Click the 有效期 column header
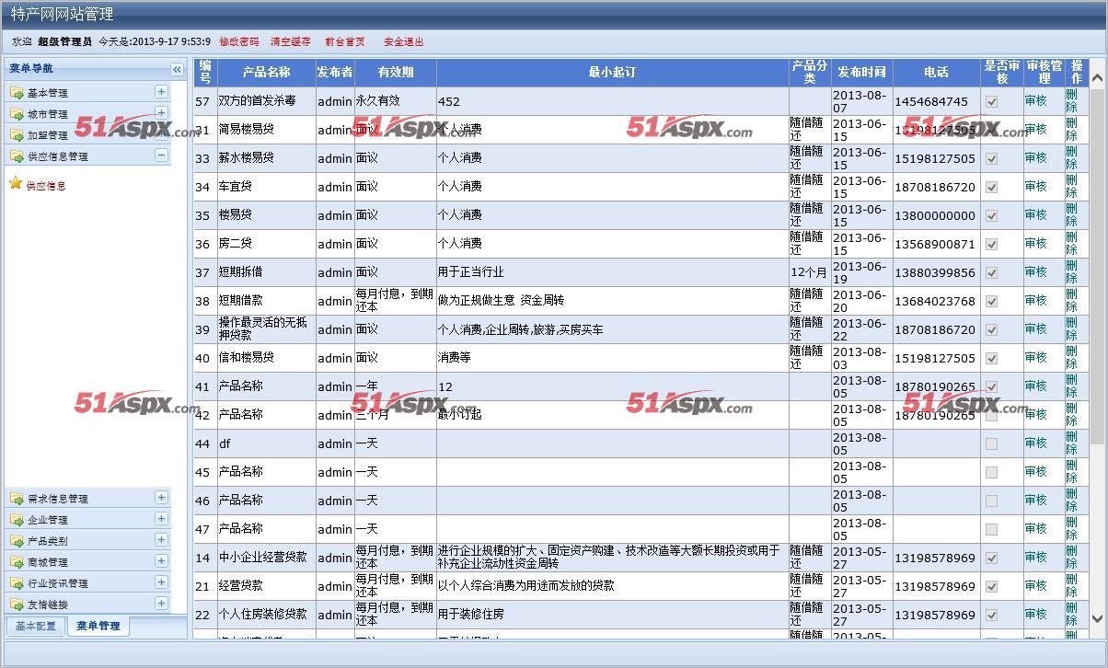This screenshot has width=1108, height=668. pyautogui.click(x=396, y=72)
